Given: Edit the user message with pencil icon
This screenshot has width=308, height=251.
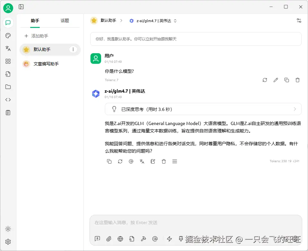Looking at the screenshot, I should click(x=276, y=80).
